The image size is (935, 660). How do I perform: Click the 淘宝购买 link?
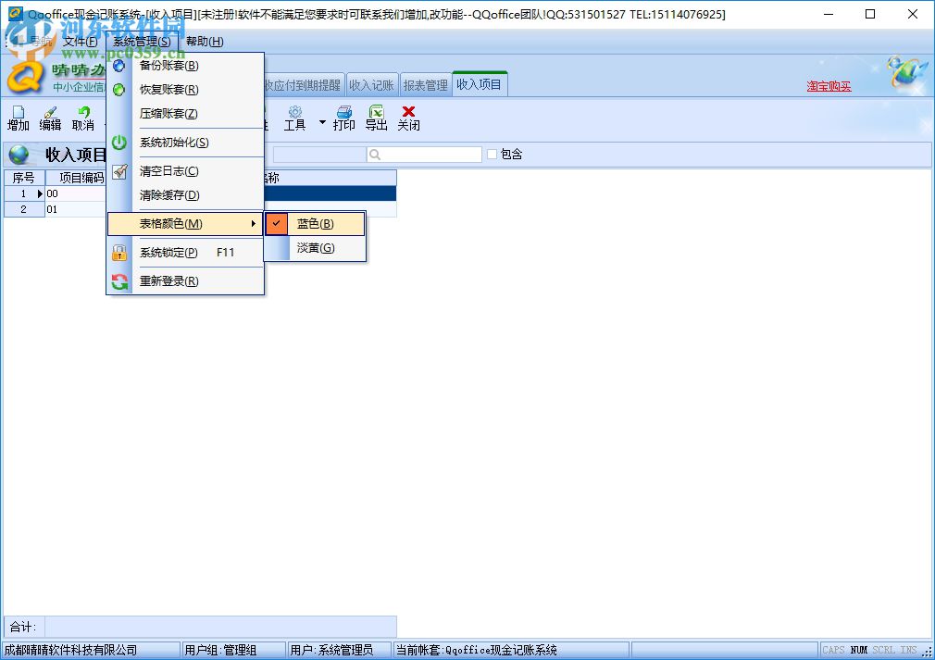click(x=829, y=86)
